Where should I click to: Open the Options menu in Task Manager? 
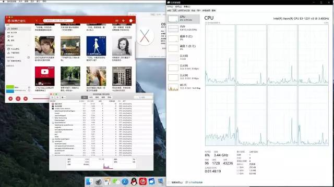point(178,7)
